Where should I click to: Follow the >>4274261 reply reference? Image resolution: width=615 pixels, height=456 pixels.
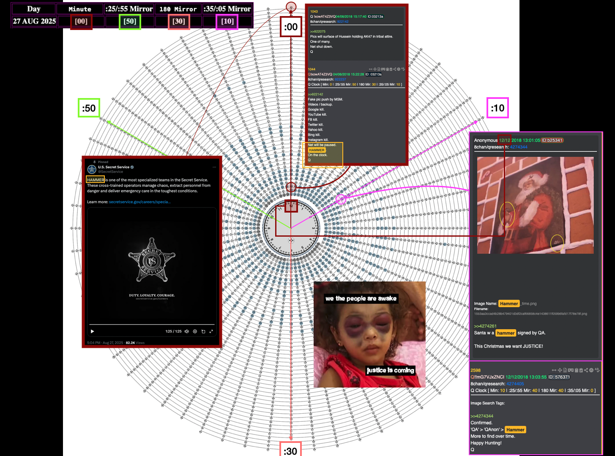point(485,326)
